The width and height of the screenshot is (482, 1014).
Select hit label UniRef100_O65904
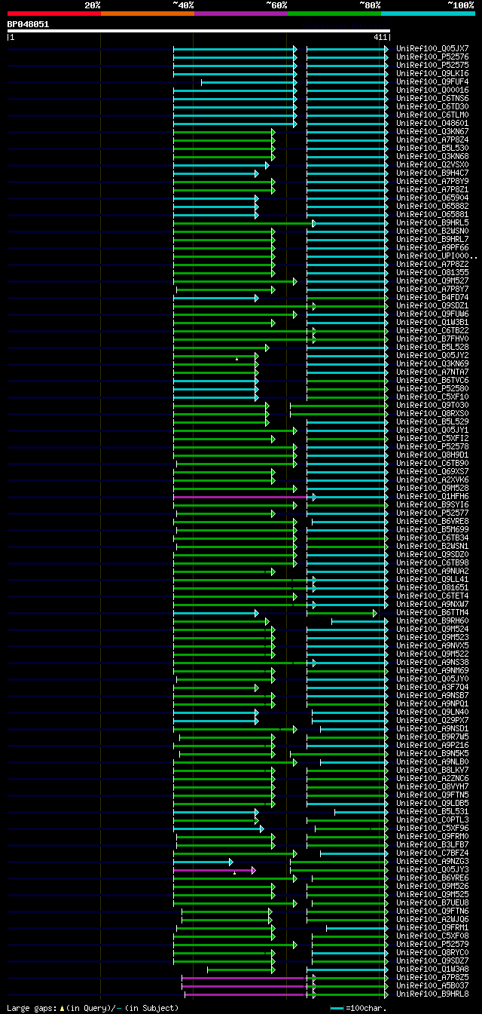click(x=432, y=198)
